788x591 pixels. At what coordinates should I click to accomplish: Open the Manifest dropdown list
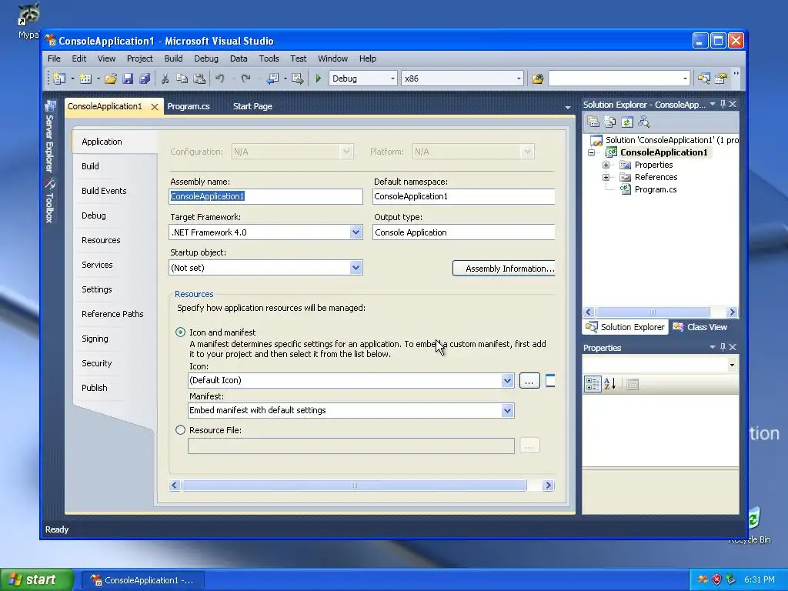point(507,411)
